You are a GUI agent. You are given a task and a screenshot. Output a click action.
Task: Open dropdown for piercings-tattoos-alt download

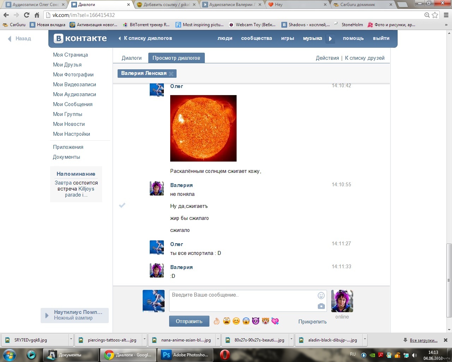point(144,340)
